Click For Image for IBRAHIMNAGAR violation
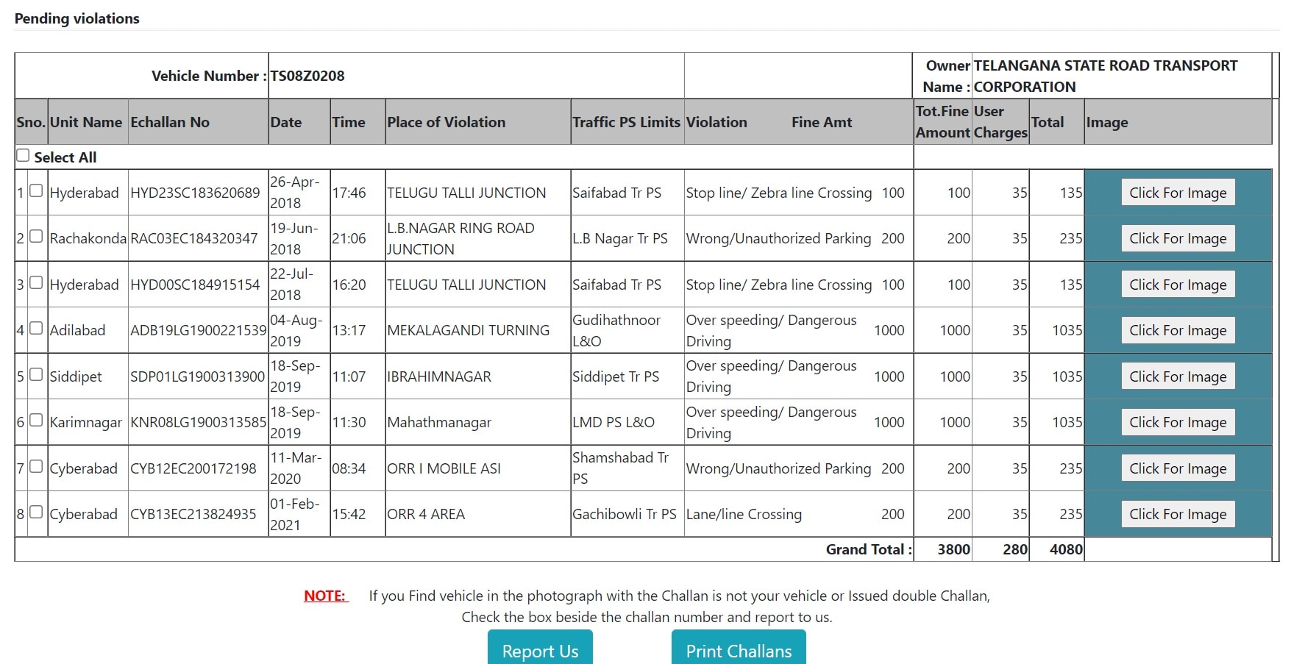Image resolution: width=1291 pixels, height=664 pixels. (1178, 376)
